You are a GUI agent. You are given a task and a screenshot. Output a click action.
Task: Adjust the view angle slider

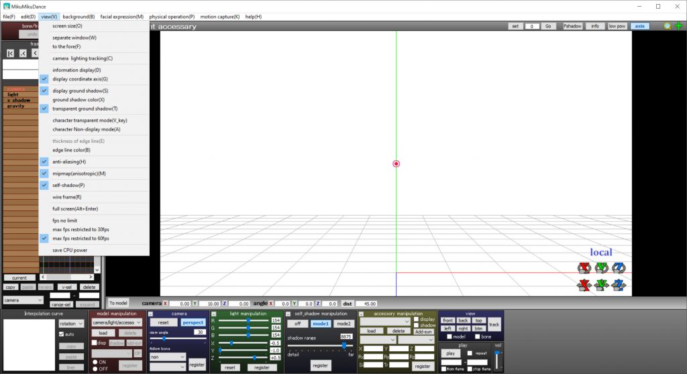(x=178, y=338)
